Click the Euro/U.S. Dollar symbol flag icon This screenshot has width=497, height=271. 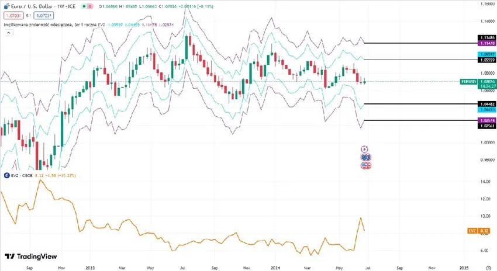click(x=6, y=6)
